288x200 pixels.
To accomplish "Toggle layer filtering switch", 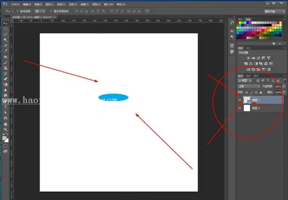I will (x=285, y=80).
